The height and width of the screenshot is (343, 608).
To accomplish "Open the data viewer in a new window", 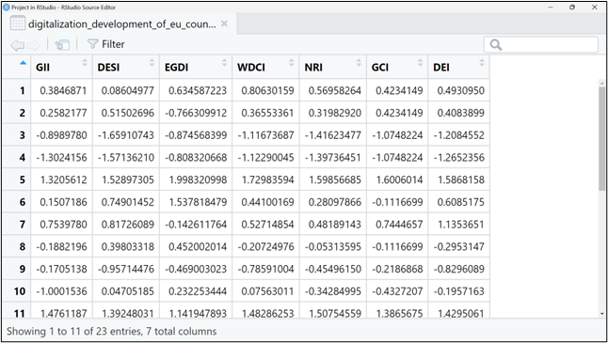I will point(62,45).
